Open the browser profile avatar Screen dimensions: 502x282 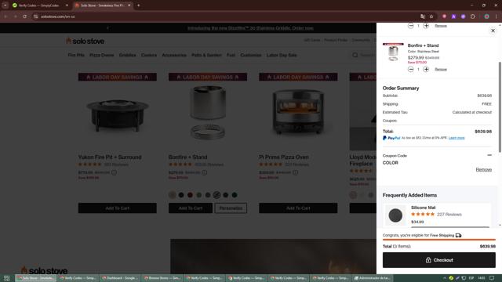coord(486,16)
